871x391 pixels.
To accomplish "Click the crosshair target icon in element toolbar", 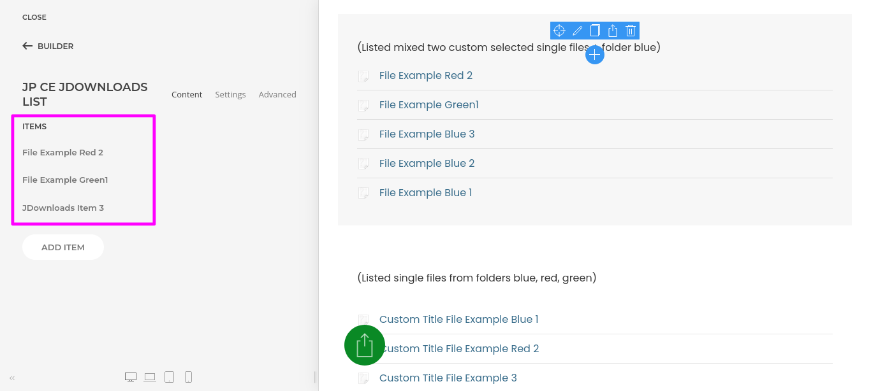I will click(559, 31).
